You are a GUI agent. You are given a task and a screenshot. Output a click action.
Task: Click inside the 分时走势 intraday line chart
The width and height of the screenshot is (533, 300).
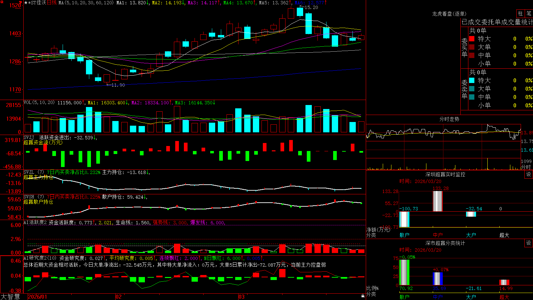[443, 141]
